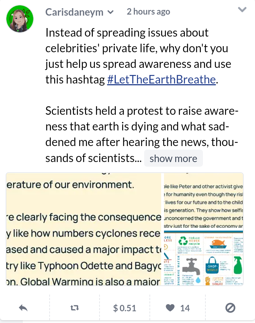Click the faucet graphic in the infographic
The width and height of the screenshot is (255, 323).
pos(192,267)
